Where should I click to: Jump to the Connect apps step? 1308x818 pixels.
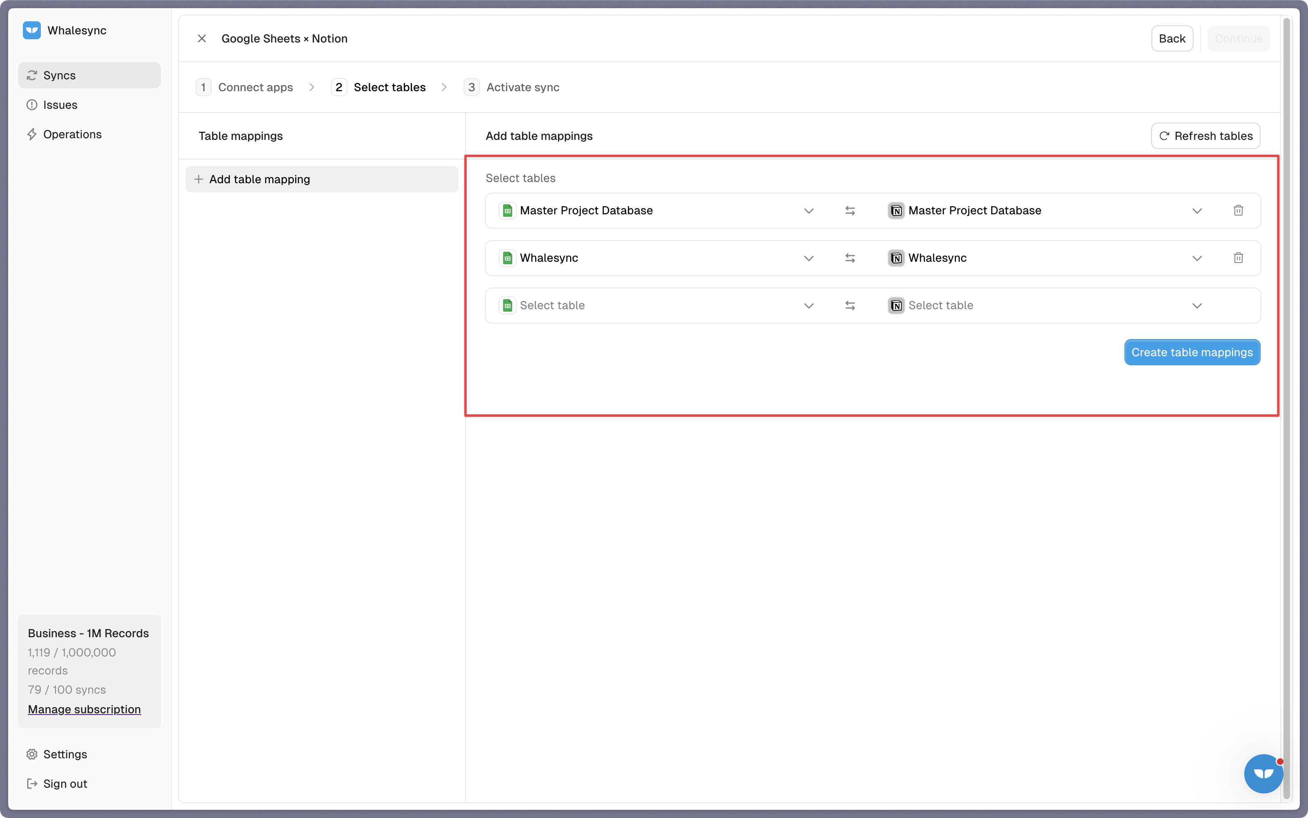click(x=244, y=87)
